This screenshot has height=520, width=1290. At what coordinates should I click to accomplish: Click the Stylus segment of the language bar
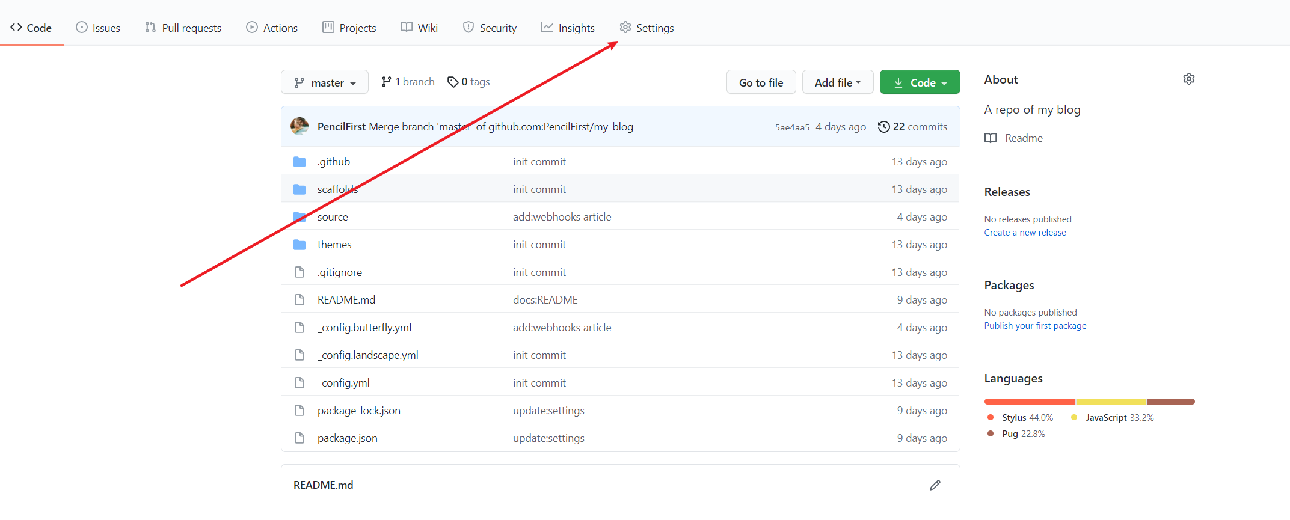click(x=1029, y=402)
